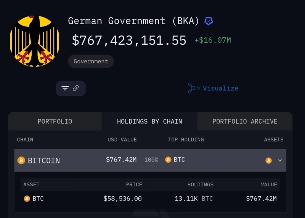305x218 pixels.
Task: Click the chain link icon
Action: tap(76, 88)
